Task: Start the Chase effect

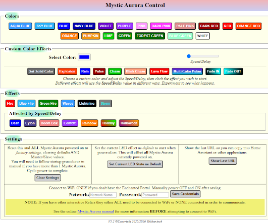Action: pos(115,71)
